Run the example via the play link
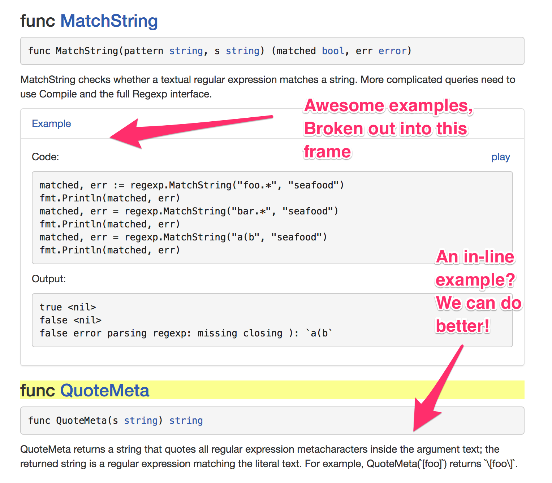 500,157
